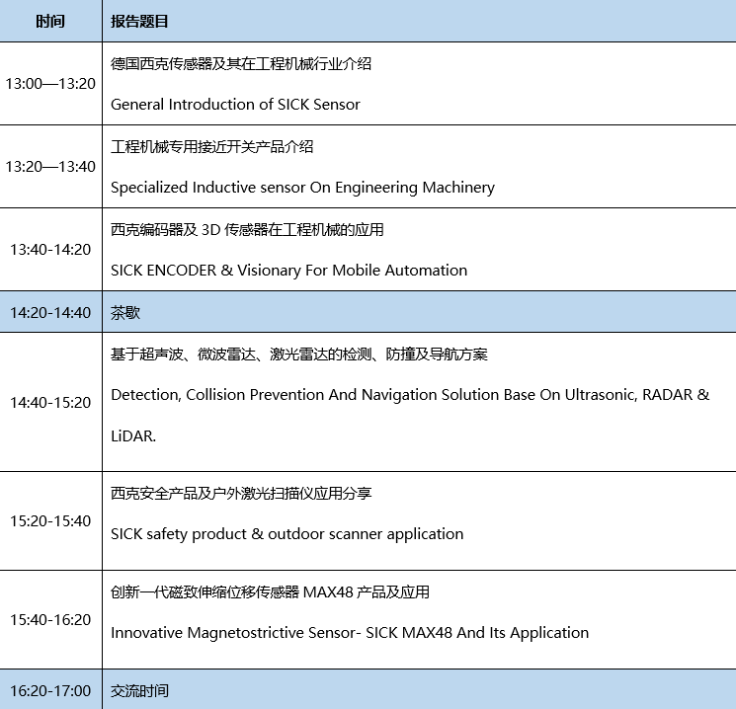Image resolution: width=736 pixels, height=709 pixels.
Task: Click the 报告题目 column header
Action: (138, 21)
